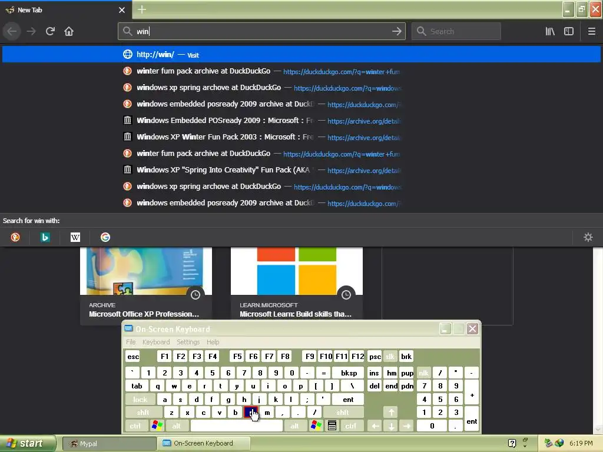The width and height of the screenshot is (603, 452).
Task: Close the New Tab tab
Action: [x=122, y=10]
